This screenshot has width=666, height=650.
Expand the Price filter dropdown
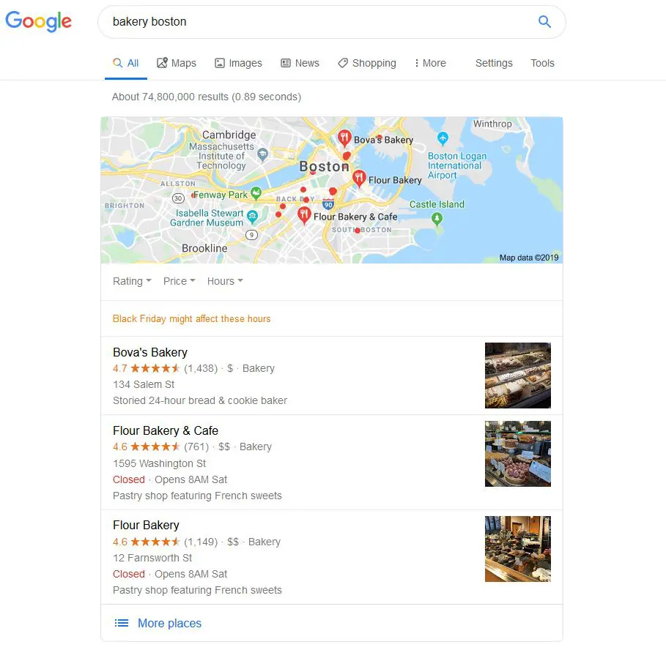pos(180,281)
